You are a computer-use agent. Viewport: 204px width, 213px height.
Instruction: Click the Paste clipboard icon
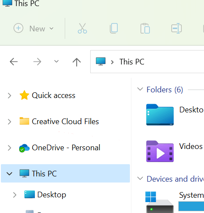(x=145, y=28)
